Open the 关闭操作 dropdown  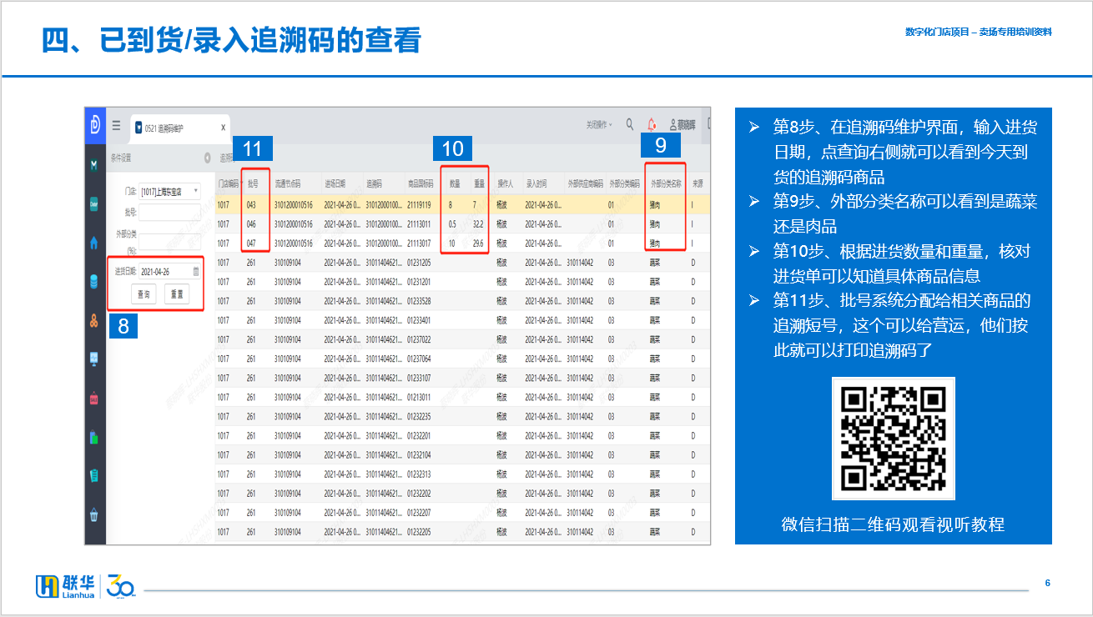click(x=598, y=125)
